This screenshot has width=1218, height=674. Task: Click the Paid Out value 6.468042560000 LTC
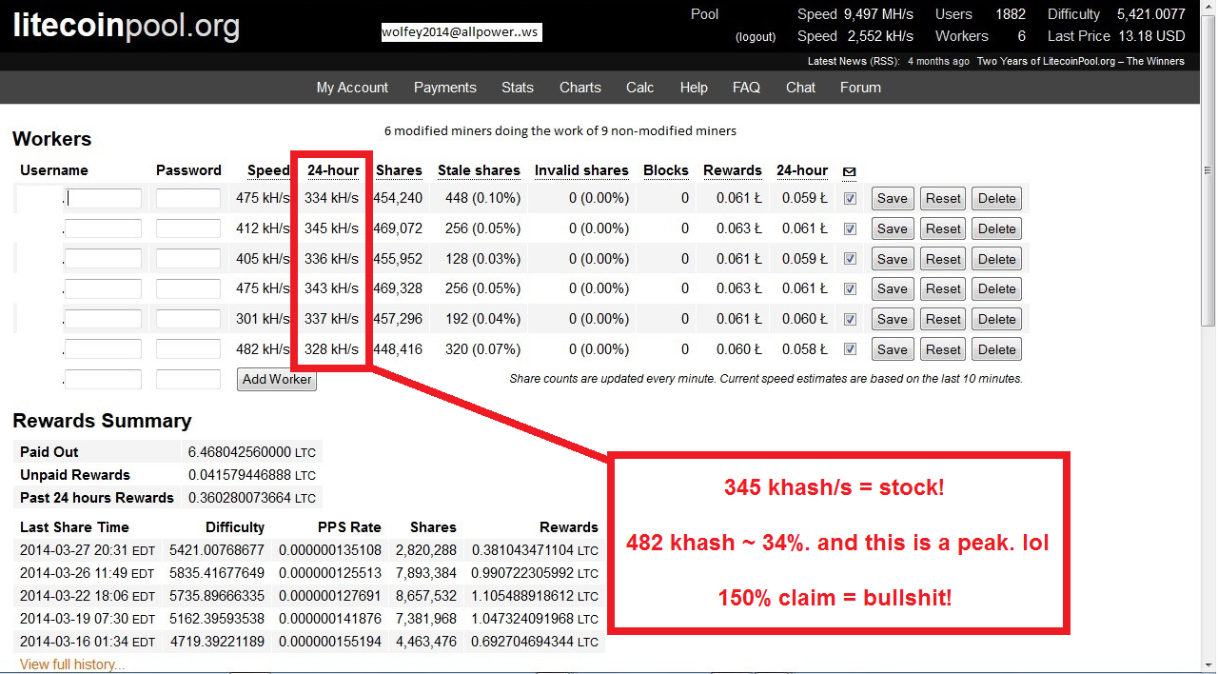click(x=252, y=452)
